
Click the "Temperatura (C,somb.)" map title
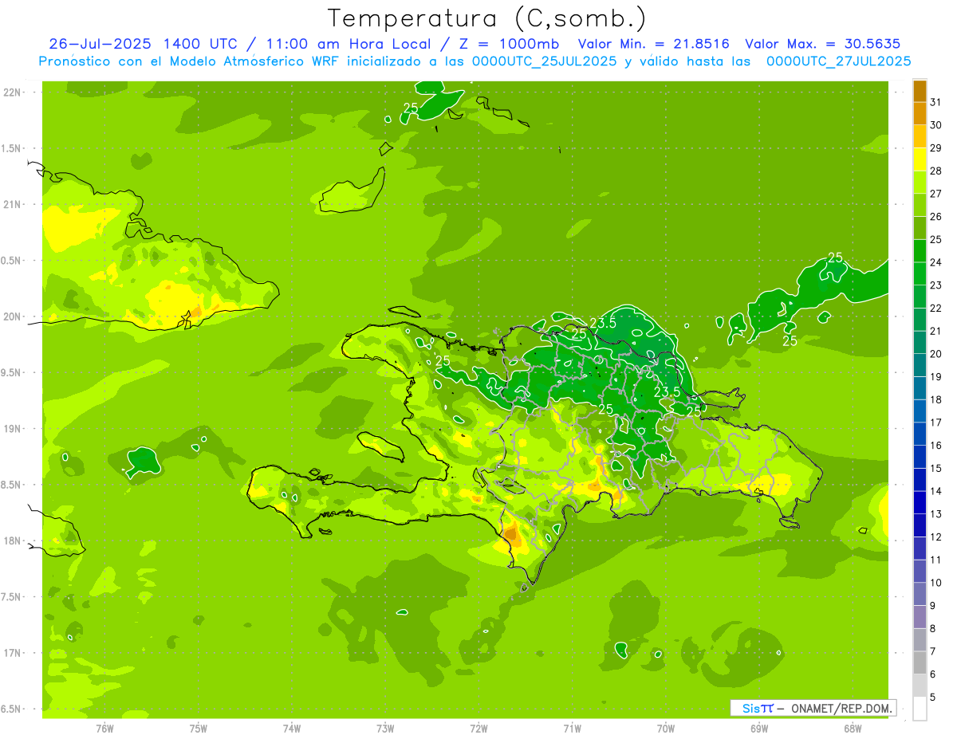[487, 18]
